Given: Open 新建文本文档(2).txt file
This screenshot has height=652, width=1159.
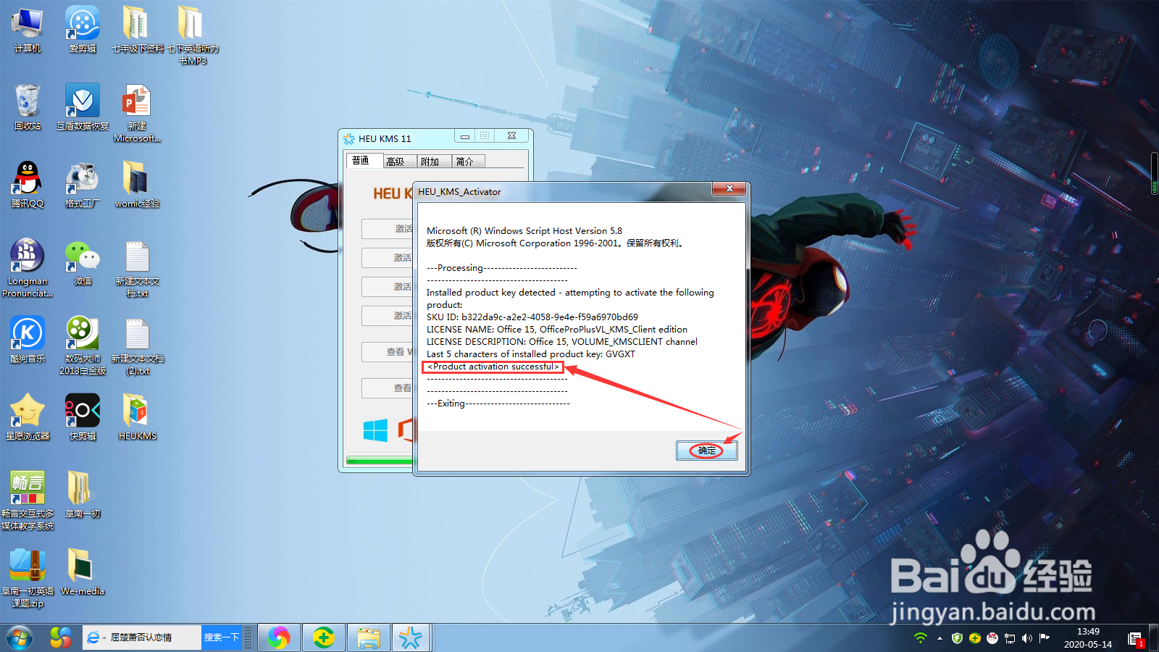Looking at the screenshot, I should coord(138,346).
